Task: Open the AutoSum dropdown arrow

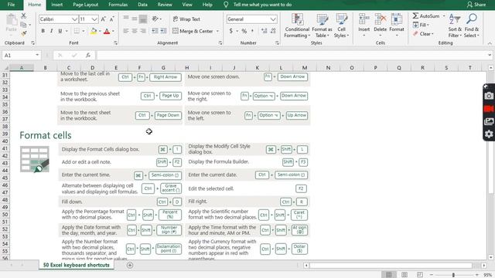Action: [444, 15]
